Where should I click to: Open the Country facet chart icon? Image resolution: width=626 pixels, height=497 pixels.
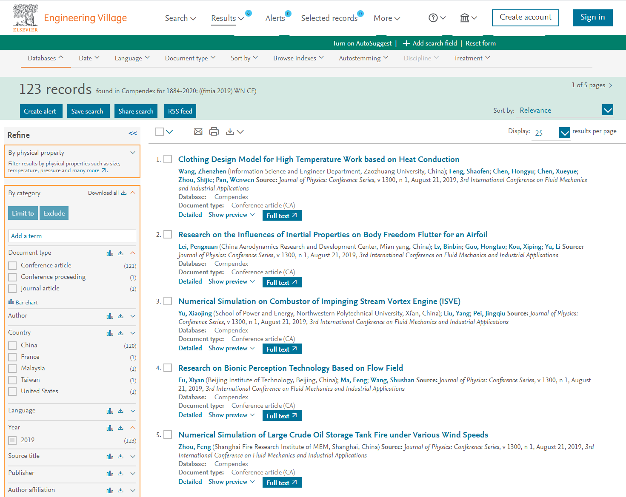(x=110, y=333)
